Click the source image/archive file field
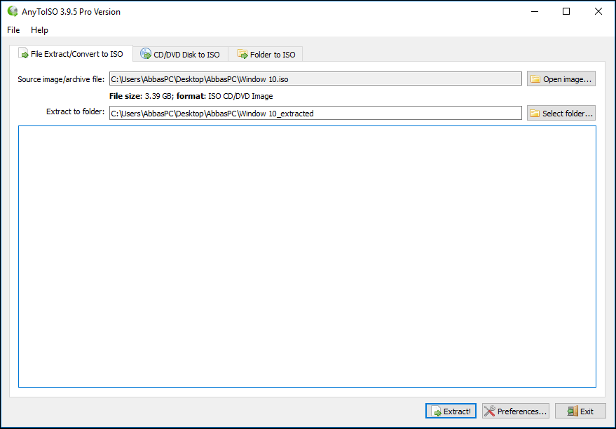Screen dimensions: 616x429 315,79
